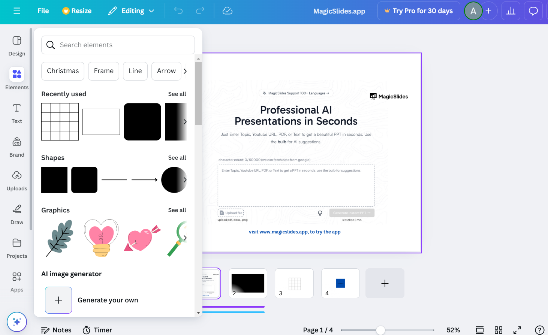548x335 pixels.
Task: Advance the Recently used row chevron
Action: [x=185, y=122]
